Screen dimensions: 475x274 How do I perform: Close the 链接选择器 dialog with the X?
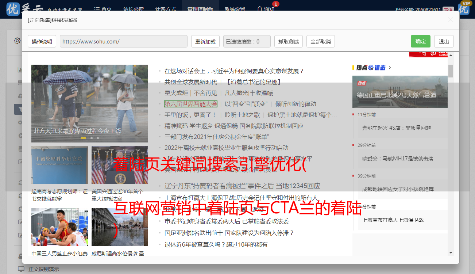pyautogui.click(x=451, y=20)
